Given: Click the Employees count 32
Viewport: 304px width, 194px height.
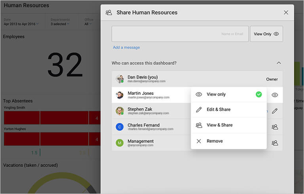Looking at the screenshot, I should [x=65, y=65].
